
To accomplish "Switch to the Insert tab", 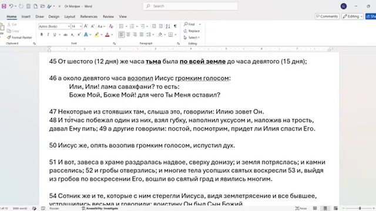I will (26, 16).
